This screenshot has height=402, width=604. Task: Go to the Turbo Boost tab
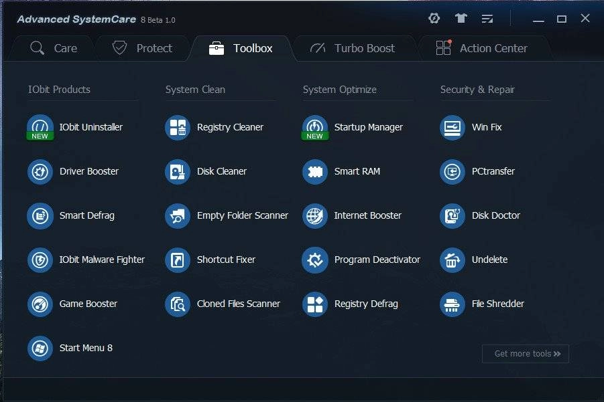(353, 48)
